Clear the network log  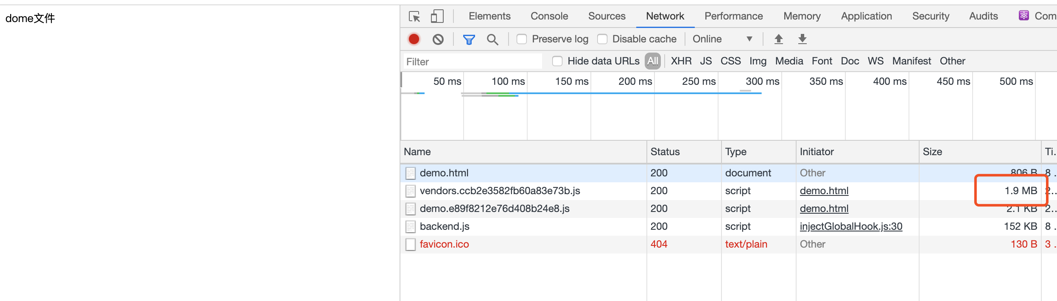pyautogui.click(x=438, y=39)
